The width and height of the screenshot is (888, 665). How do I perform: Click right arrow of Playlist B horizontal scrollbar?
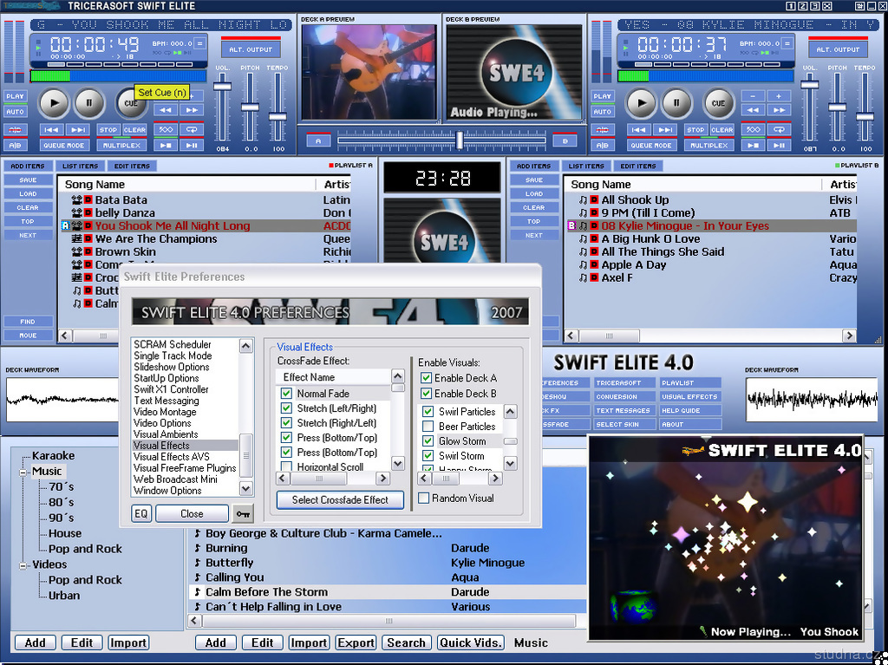pyautogui.click(x=848, y=336)
